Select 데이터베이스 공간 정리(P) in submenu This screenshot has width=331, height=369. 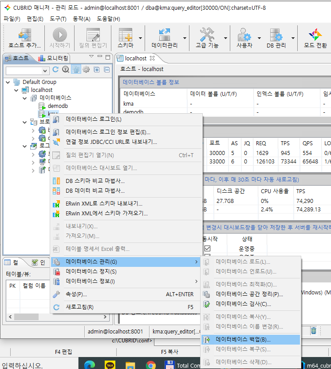(x=251, y=294)
